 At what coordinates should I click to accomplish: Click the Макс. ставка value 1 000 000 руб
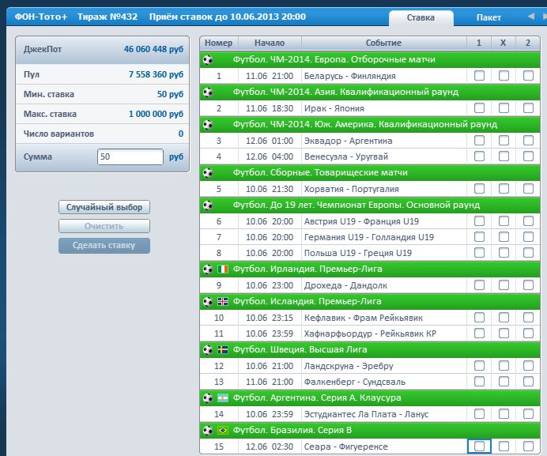156,114
